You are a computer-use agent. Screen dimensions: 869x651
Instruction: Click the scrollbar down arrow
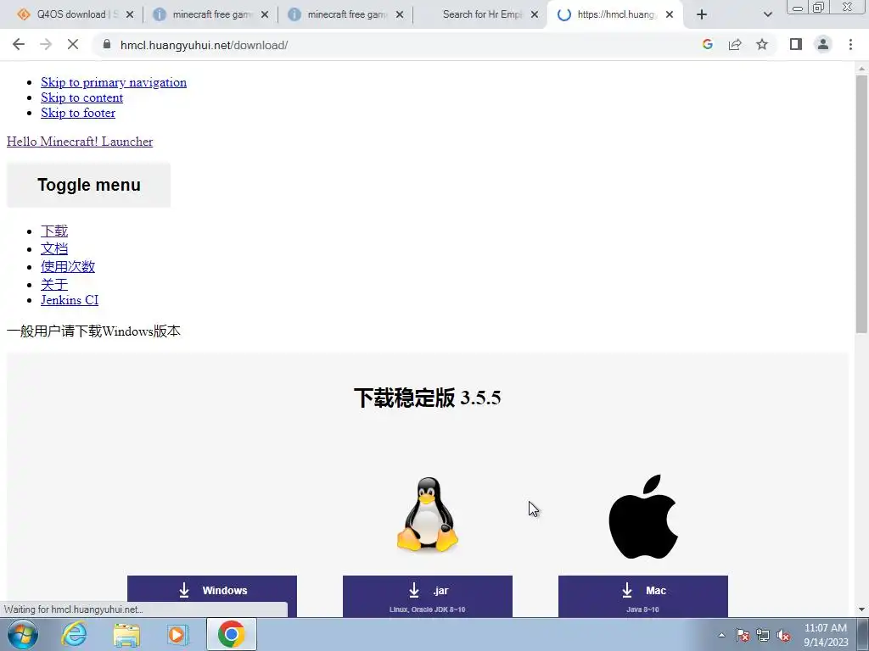[861, 609]
